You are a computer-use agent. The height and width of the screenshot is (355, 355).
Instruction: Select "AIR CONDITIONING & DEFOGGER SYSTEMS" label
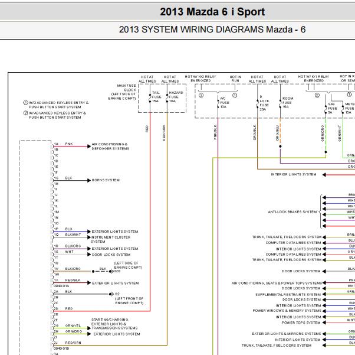110,146
